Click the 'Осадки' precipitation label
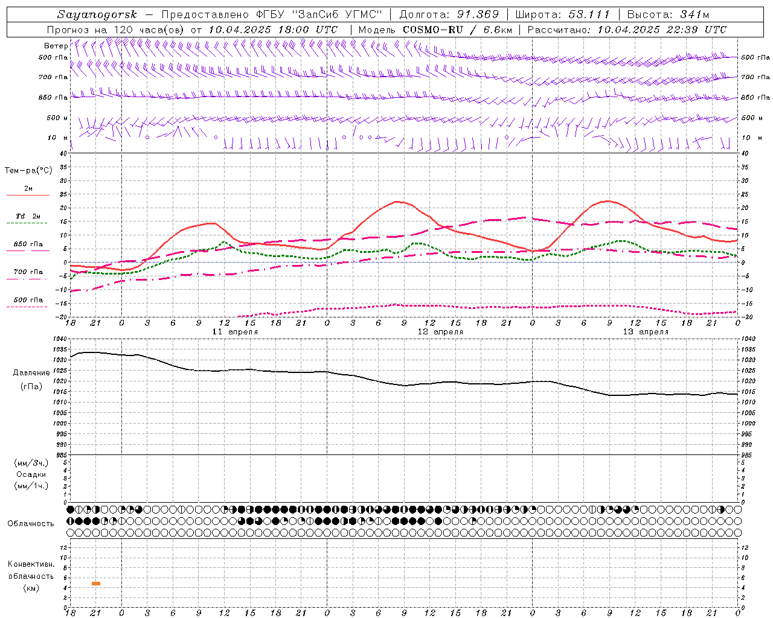 pyautogui.click(x=31, y=474)
